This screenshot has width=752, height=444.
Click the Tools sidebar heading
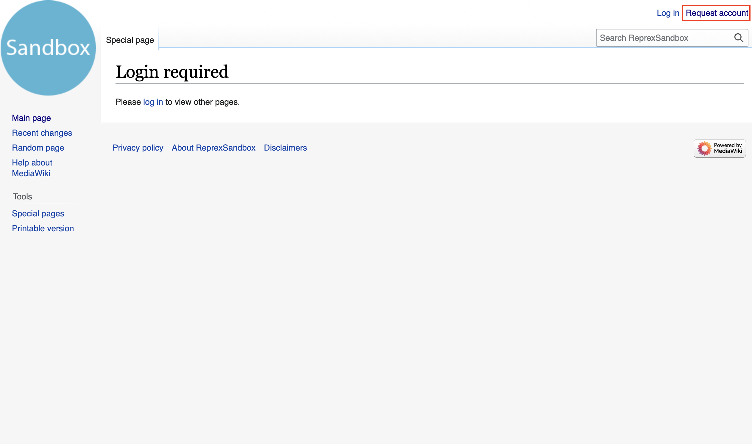point(22,197)
